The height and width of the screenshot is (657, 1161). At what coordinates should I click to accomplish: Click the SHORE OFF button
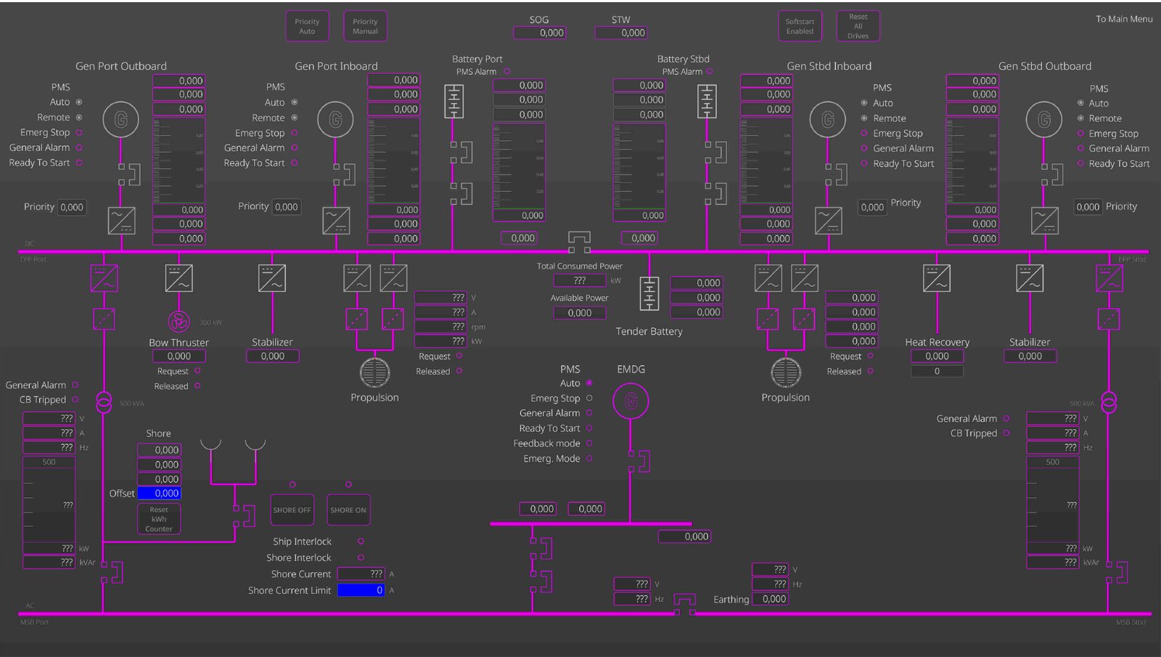click(x=292, y=510)
